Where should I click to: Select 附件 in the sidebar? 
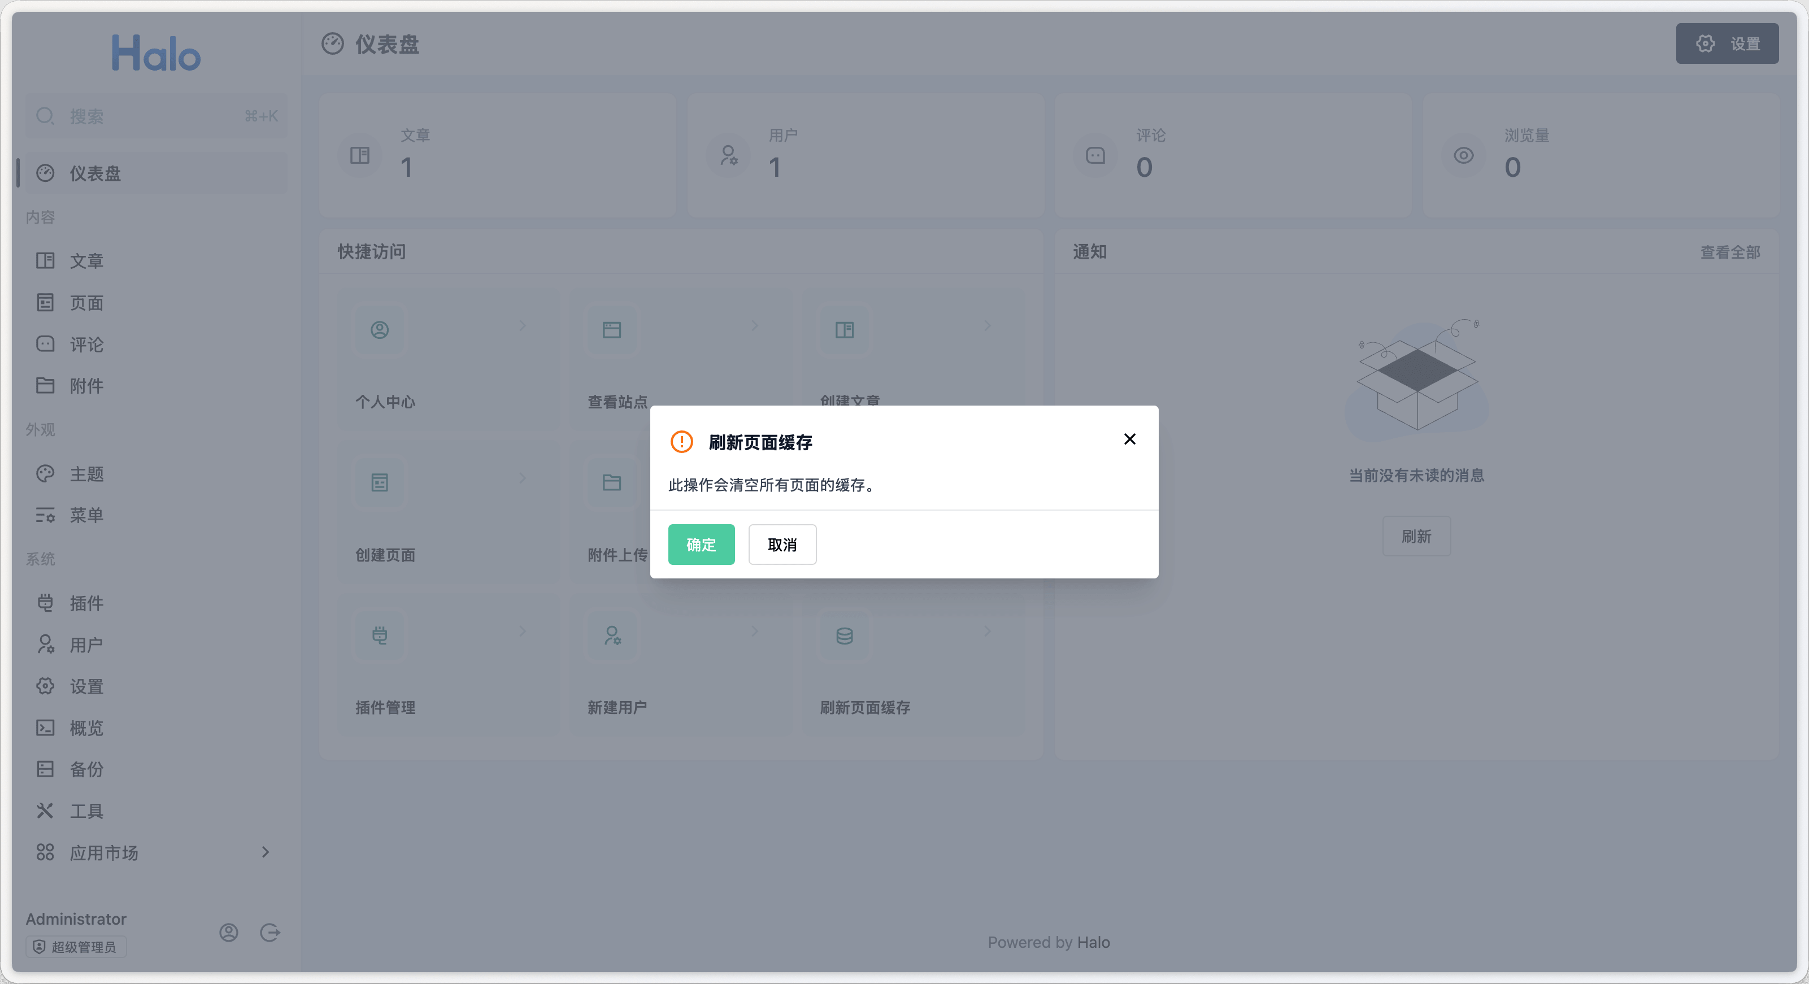[86, 386]
